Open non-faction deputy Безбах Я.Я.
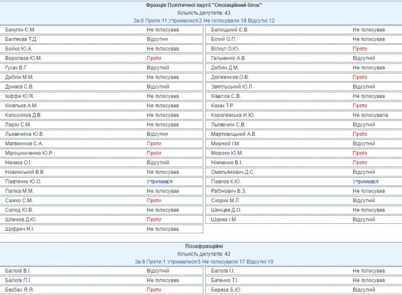Viewport: 402px width, 295px height. (x=19, y=290)
